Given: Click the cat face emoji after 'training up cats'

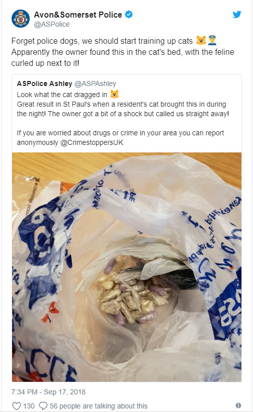Looking at the screenshot, I should pyautogui.click(x=201, y=41).
